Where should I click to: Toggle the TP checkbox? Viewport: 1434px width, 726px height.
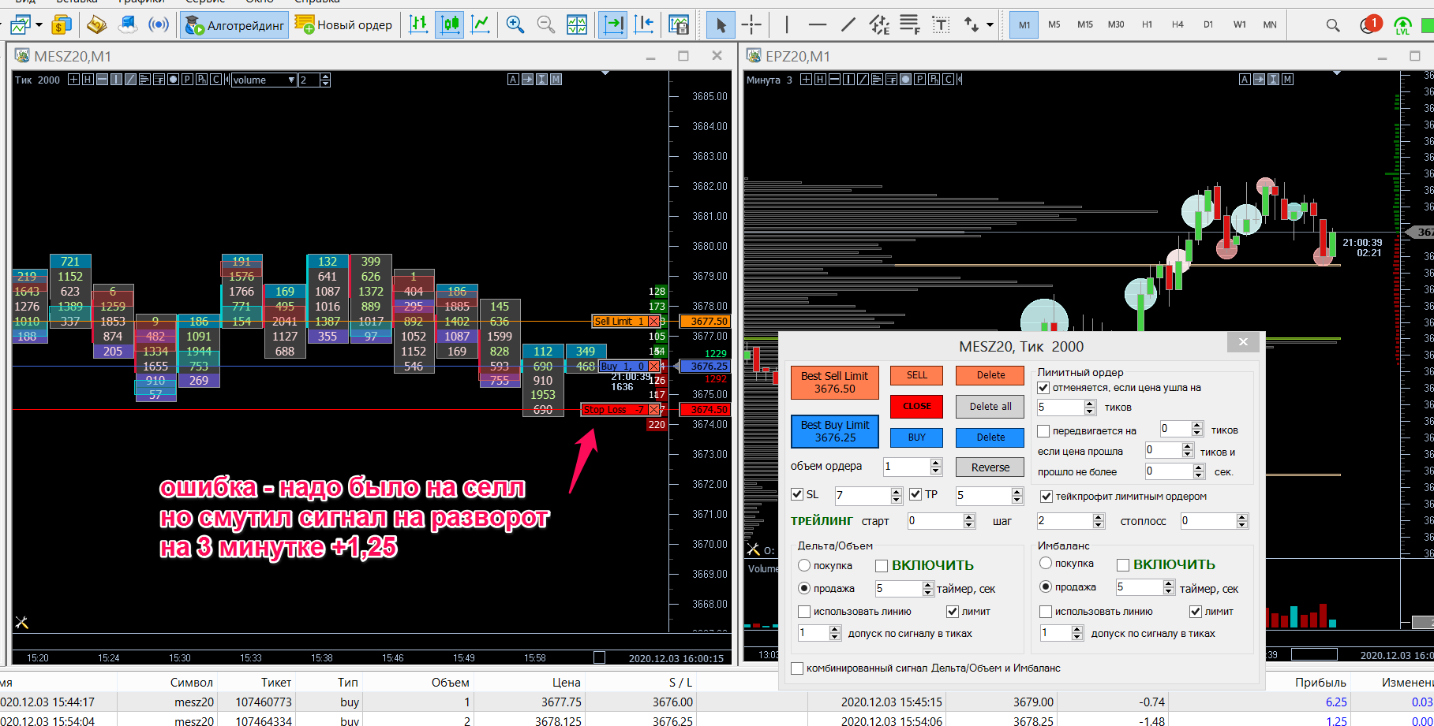tap(915, 494)
